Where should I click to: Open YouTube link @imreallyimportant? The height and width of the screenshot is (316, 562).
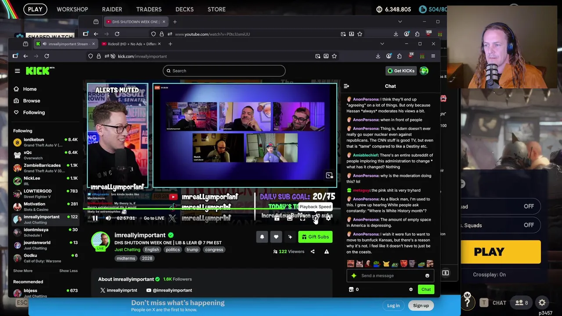click(169, 290)
